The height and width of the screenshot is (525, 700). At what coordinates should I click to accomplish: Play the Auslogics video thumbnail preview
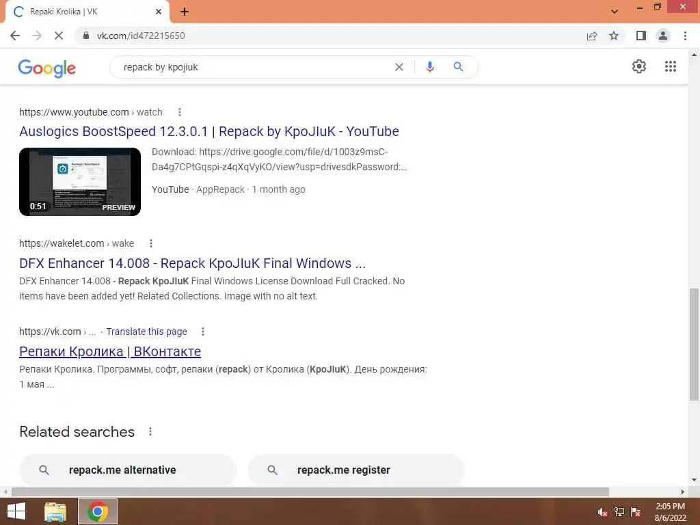(x=80, y=182)
